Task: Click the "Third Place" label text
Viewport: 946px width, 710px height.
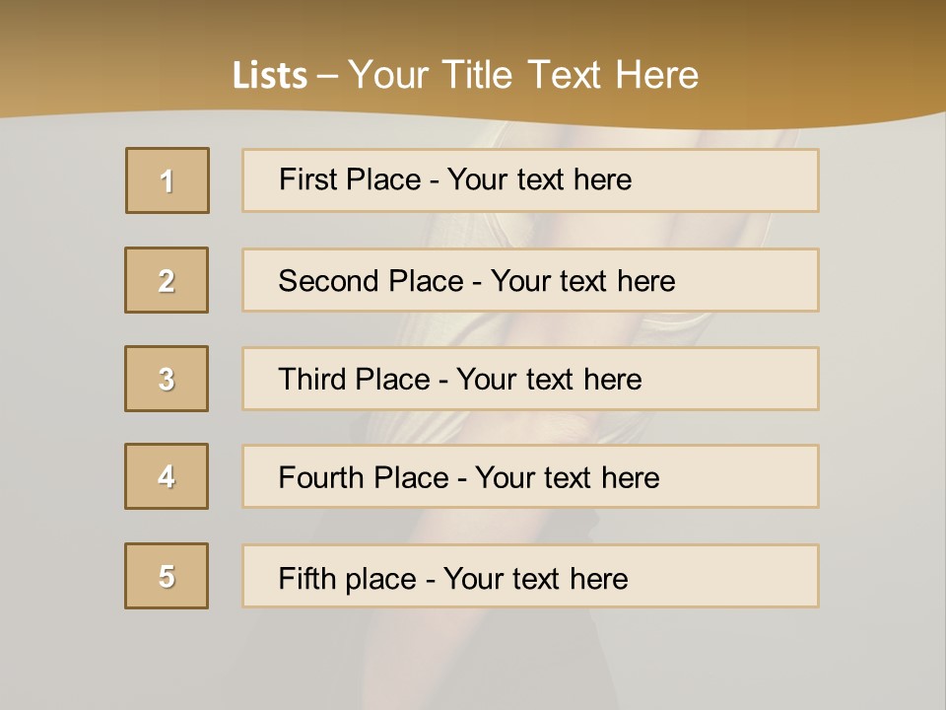Action: click(x=355, y=380)
